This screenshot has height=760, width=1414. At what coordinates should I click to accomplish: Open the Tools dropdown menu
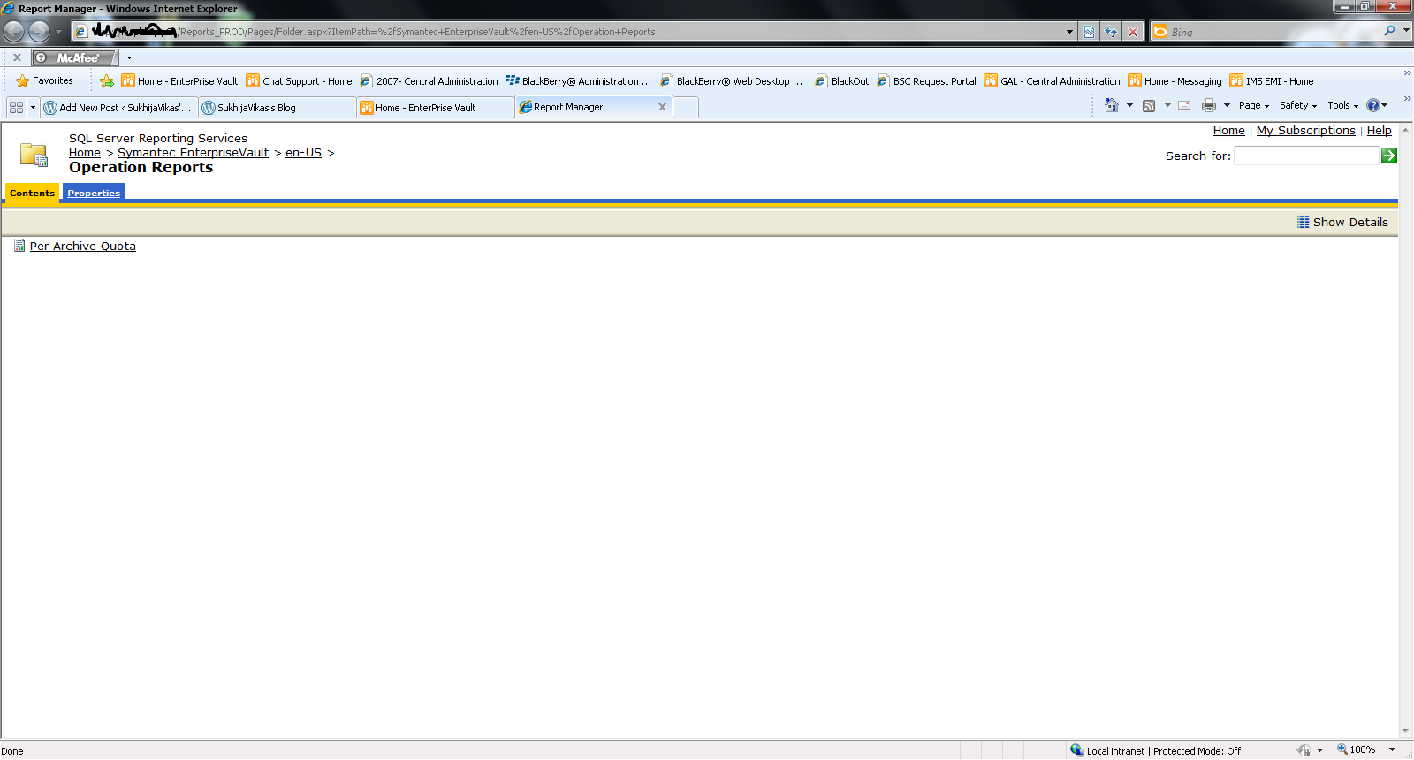point(1342,106)
